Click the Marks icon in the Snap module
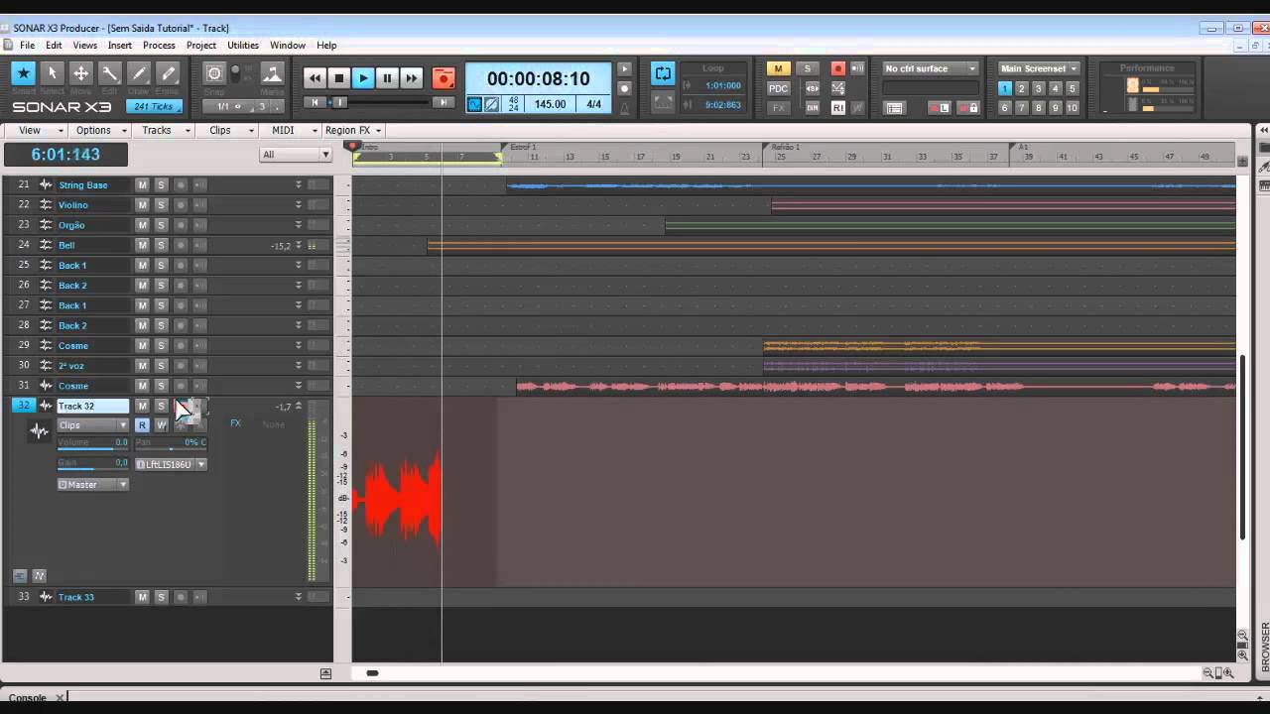1270x714 pixels. [272, 74]
